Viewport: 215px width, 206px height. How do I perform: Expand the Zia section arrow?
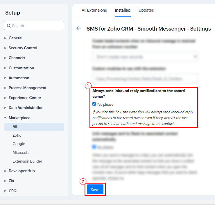[x=5, y=181]
